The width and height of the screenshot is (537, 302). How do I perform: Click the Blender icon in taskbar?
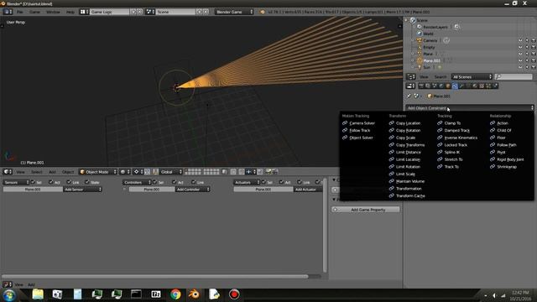coord(194,294)
